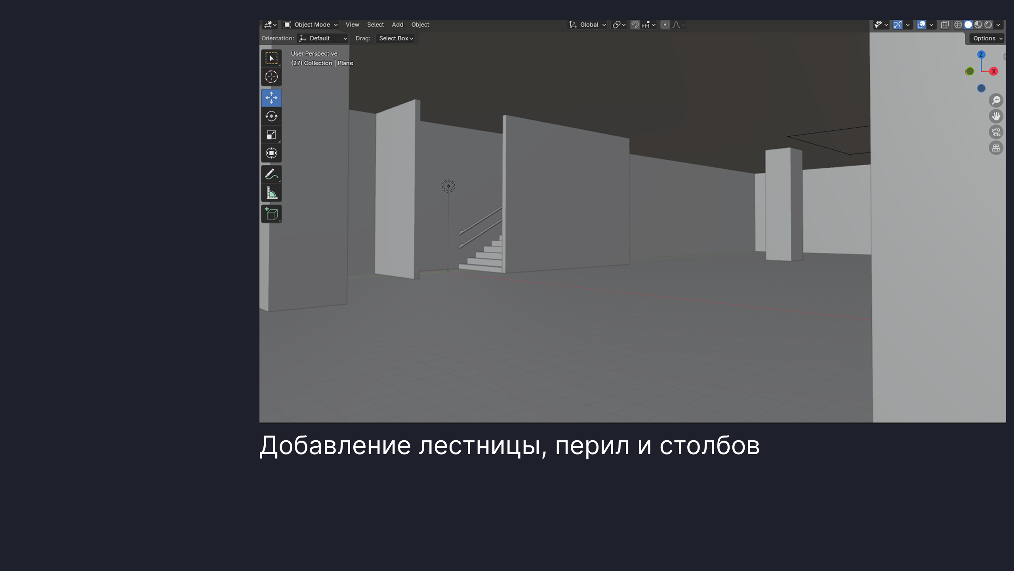
Task: Click the negative Z blue gizmo circle
Action: (981, 88)
